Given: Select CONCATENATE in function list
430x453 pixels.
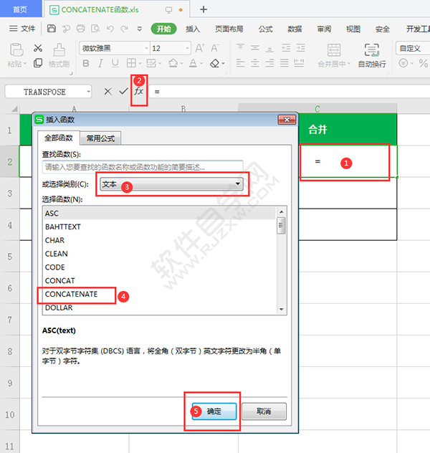Looking at the screenshot, I should (x=159, y=294).
